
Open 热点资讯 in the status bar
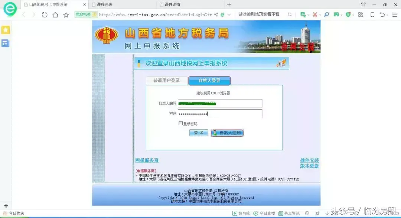pos(289,213)
